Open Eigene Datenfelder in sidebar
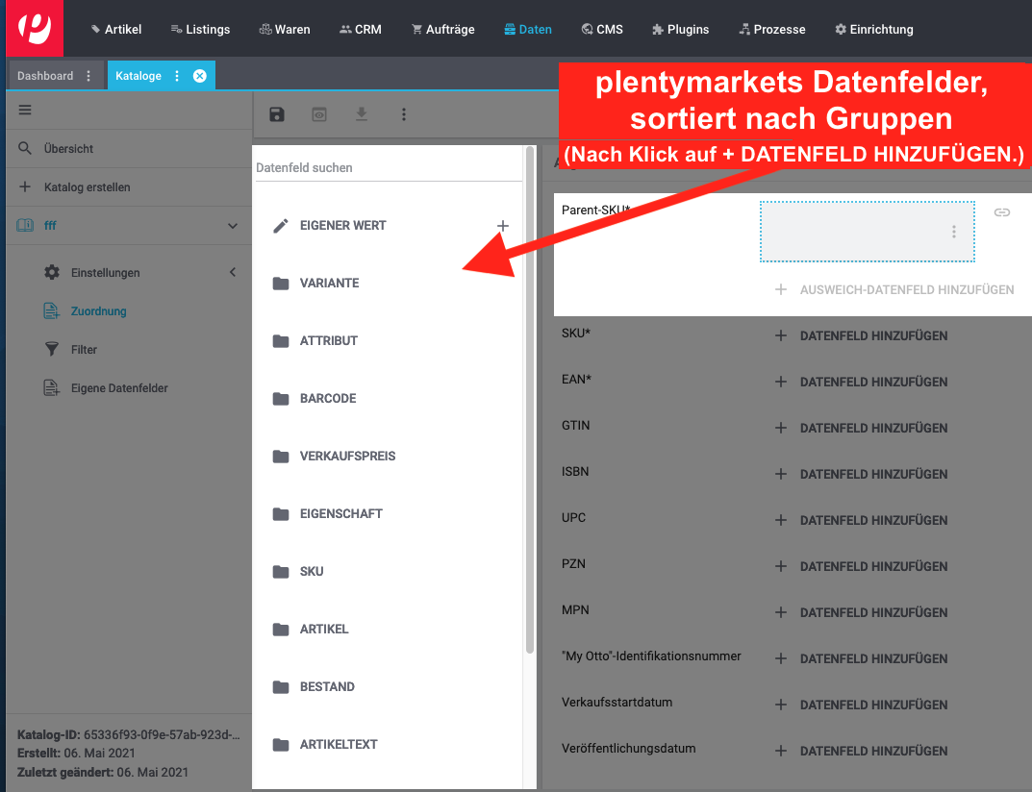The height and width of the screenshot is (792, 1032). click(119, 388)
